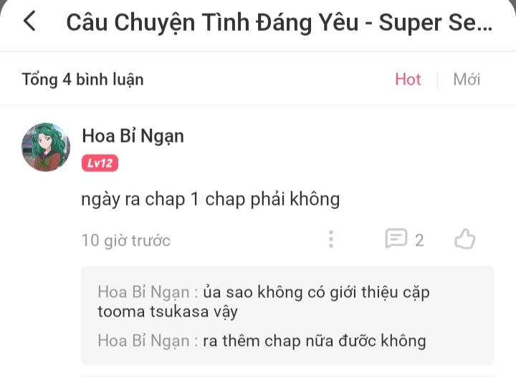Image resolution: width=516 pixels, height=378 pixels.
Task: Go back using the top-left arrow
Action: pos(29,21)
